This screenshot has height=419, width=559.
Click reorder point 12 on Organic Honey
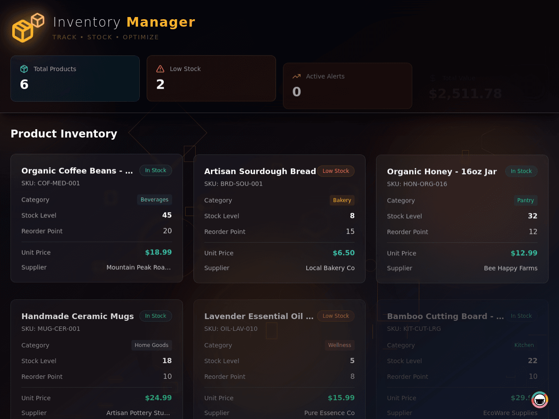[x=533, y=232]
